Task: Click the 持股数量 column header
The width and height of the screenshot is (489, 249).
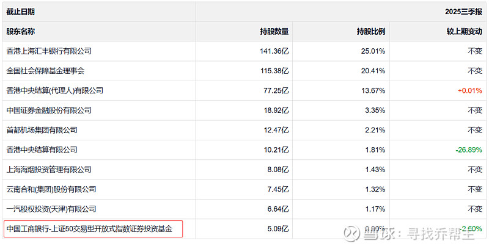Action: [x=274, y=31]
